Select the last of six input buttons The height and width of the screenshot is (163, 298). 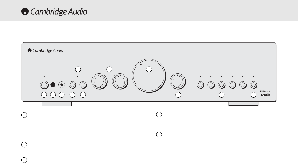tap(253, 85)
